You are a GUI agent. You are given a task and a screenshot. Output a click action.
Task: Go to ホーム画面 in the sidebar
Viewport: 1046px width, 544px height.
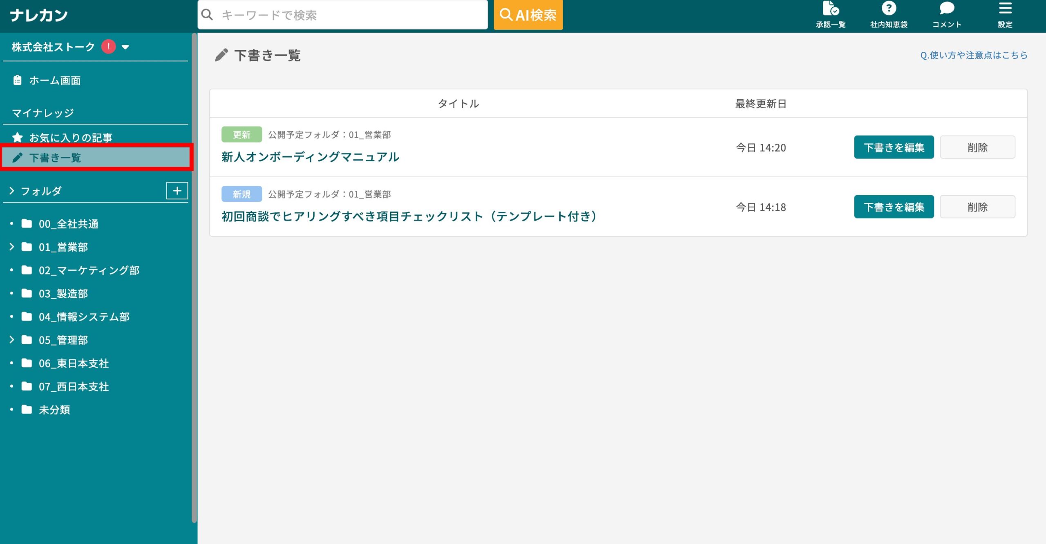pyautogui.click(x=55, y=80)
